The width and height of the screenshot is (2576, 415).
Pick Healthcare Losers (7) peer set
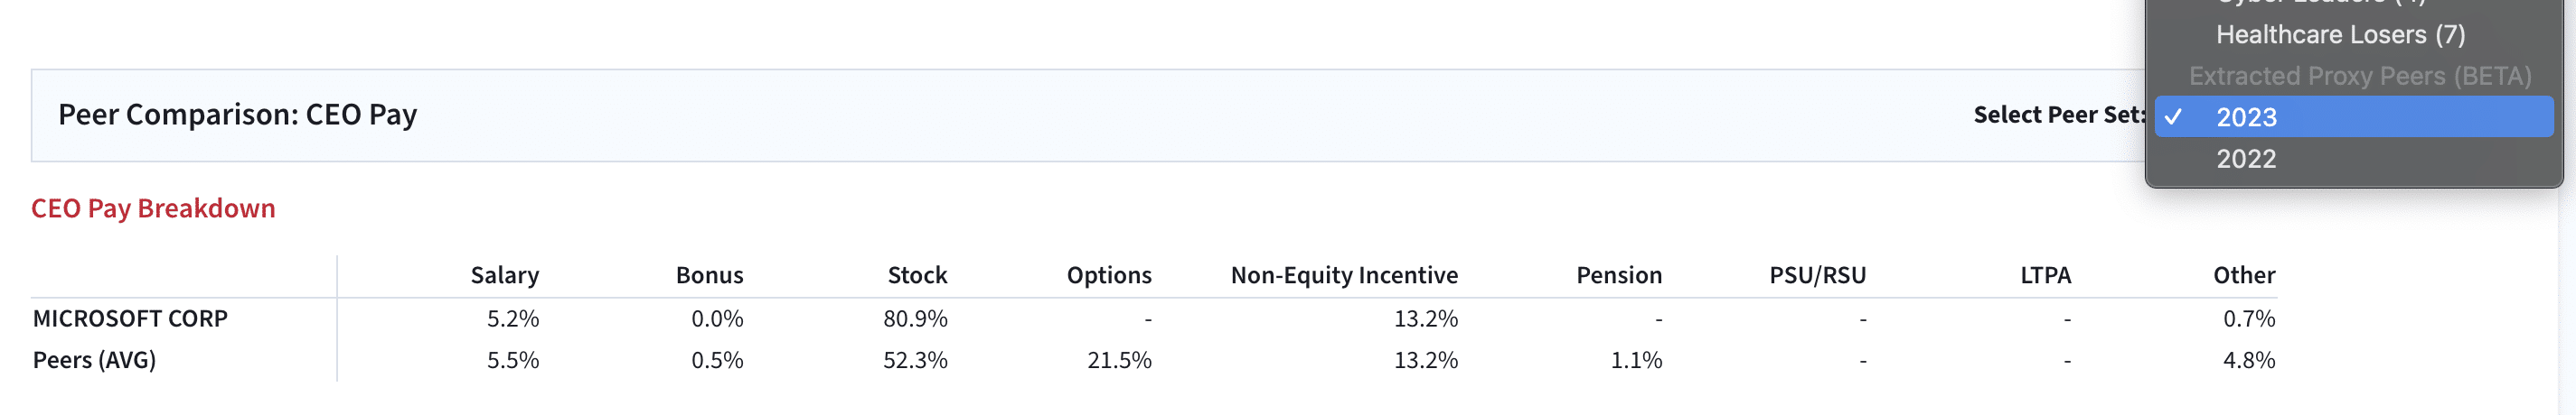(2339, 35)
